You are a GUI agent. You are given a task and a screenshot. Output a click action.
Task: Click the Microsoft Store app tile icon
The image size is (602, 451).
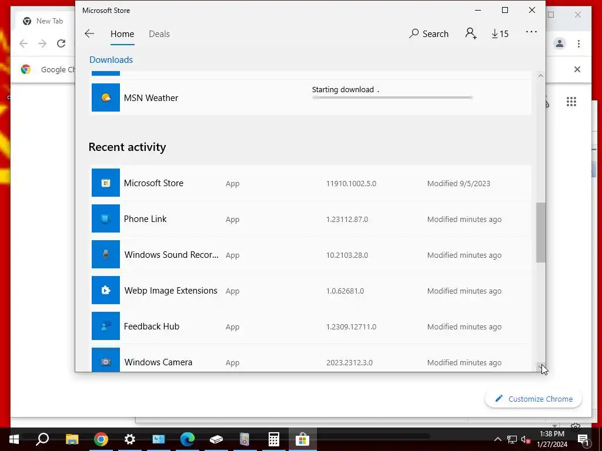pos(106,183)
